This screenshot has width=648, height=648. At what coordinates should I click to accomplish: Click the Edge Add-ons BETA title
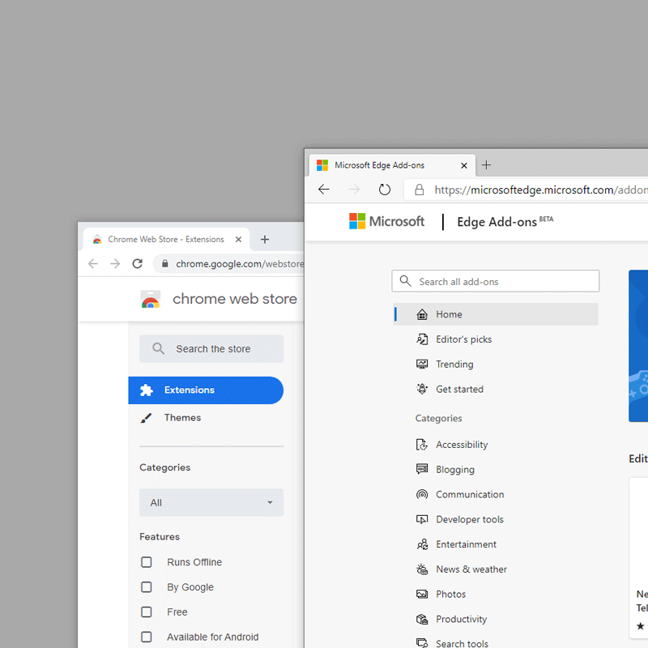tap(505, 222)
